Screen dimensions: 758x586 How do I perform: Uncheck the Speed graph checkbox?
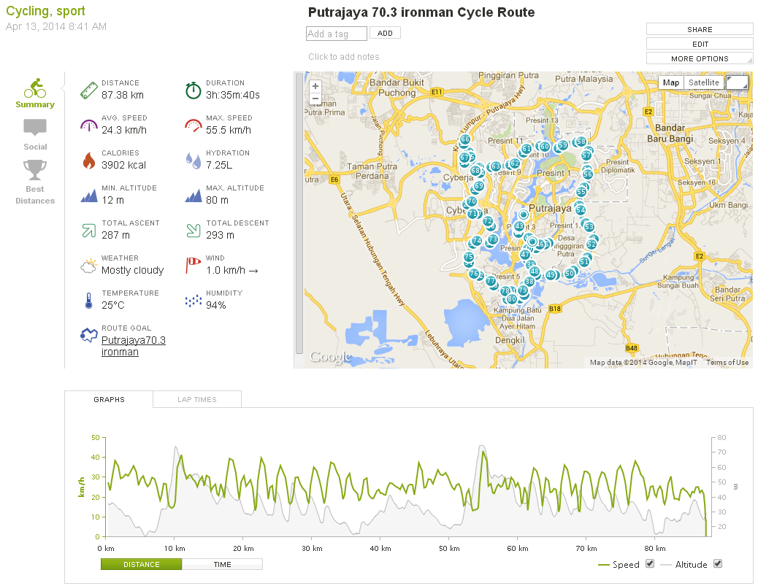650,563
